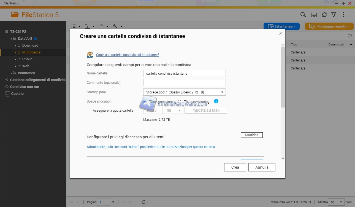Viewport: 355px width, 207px height.
Task: Enable the Assegnare la quota cartella checkbox
Action: tap(88, 111)
